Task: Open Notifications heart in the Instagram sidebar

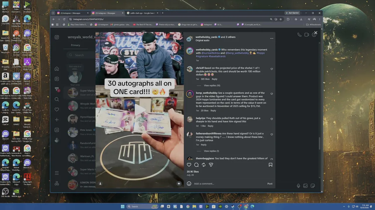Action: (x=57, y=110)
